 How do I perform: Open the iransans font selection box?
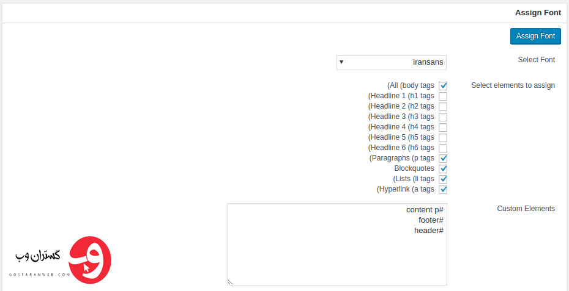click(391, 62)
